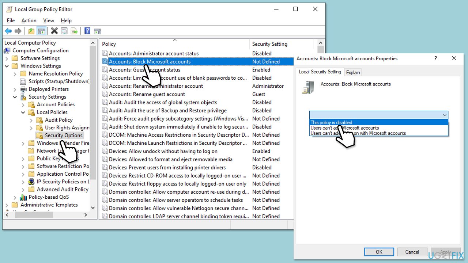Click the black X Delete toolbar icon
The width and height of the screenshot is (468, 263).
pos(54,31)
